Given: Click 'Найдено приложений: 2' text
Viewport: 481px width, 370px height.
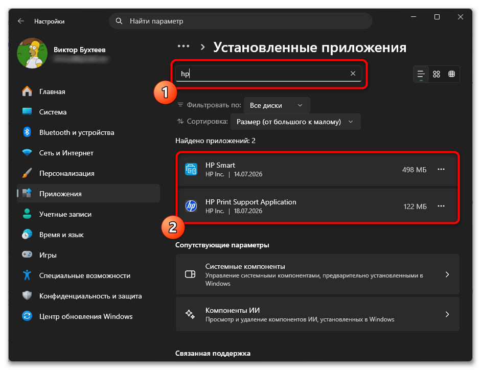Looking at the screenshot, I should click(215, 141).
